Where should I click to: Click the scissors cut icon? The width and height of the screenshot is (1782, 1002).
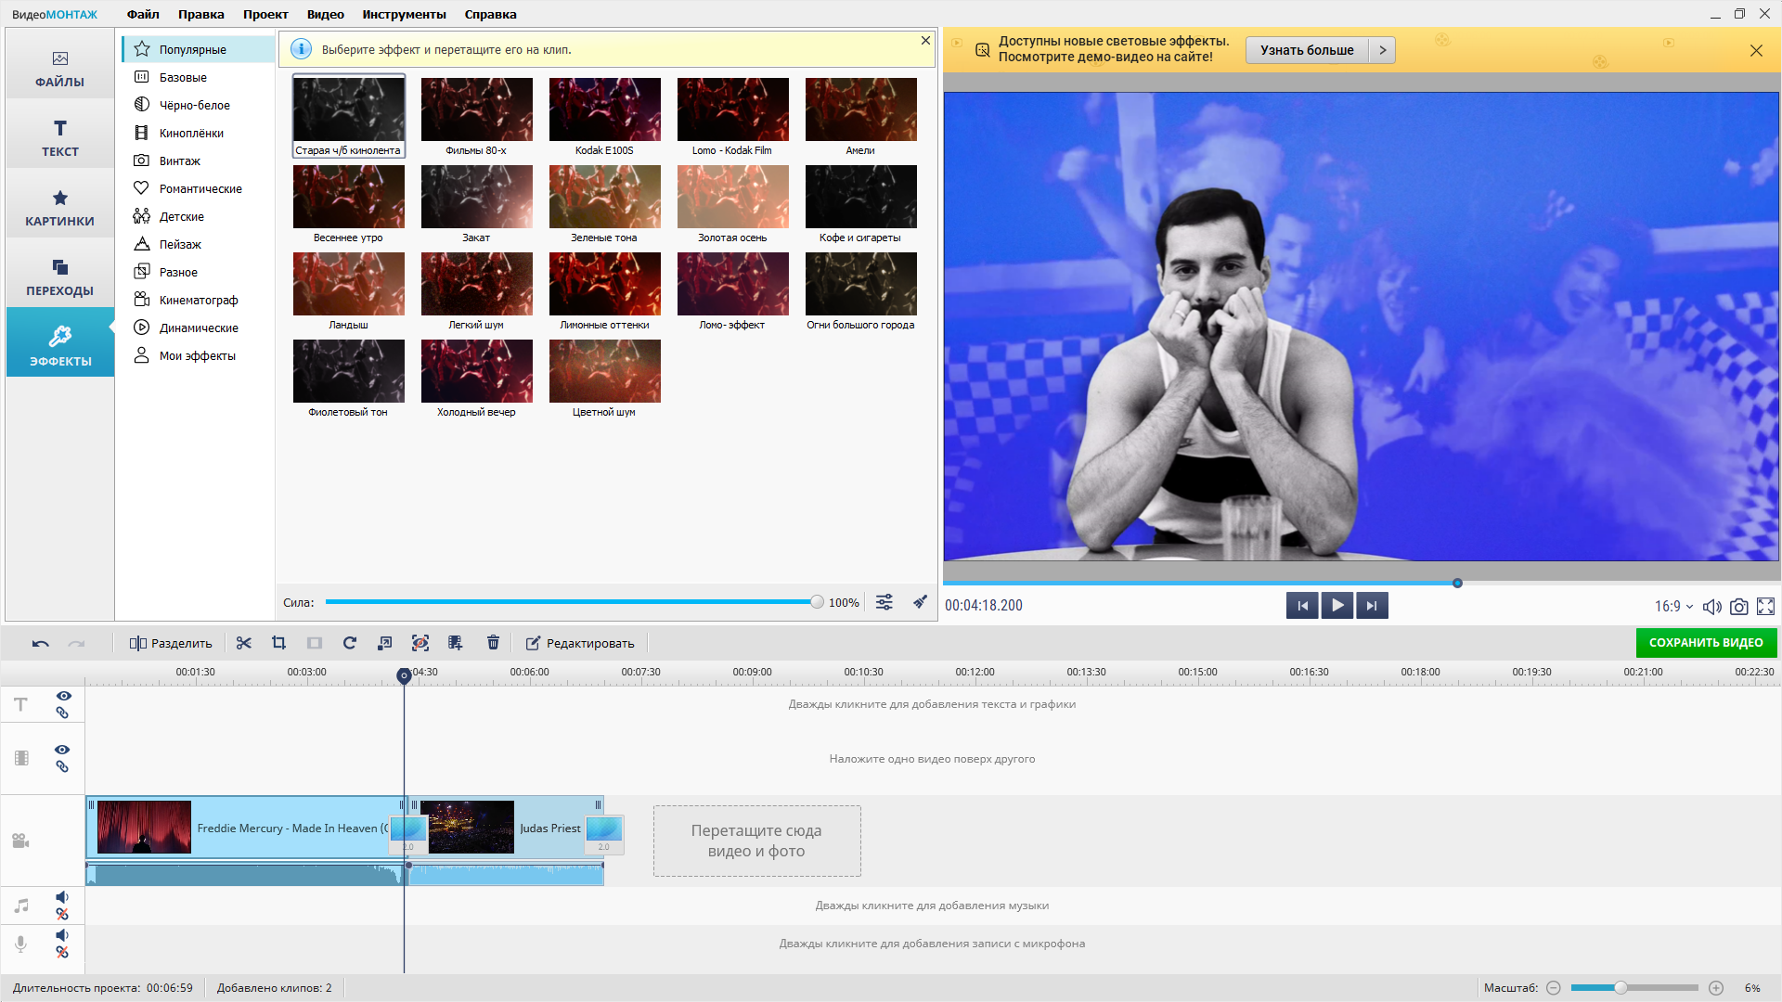244,643
